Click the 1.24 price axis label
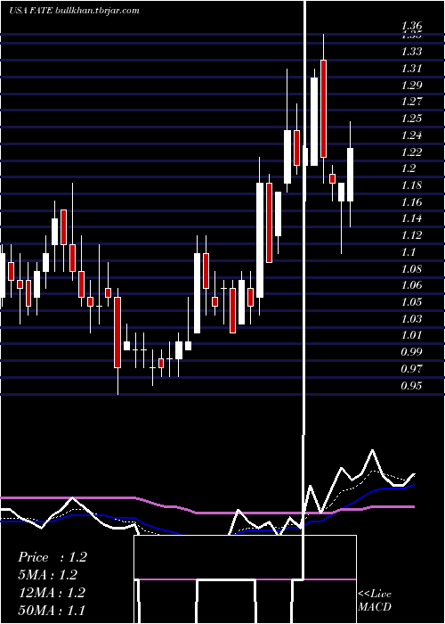445x624 pixels. click(x=411, y=135)
